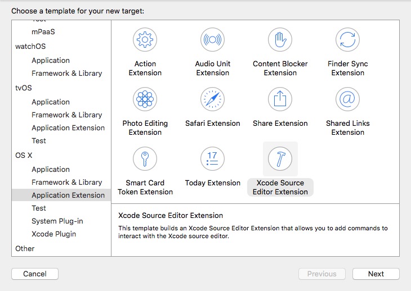Viewport: 411px width, 291px height.
Task: Select Framework & Library under tvOS
Action: click(66, 115)
